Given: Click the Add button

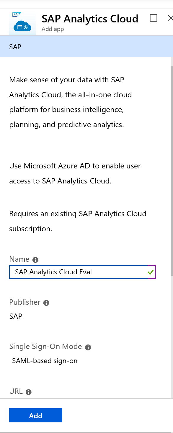Looking at the screenshot, I should click(x=35, y=415).
